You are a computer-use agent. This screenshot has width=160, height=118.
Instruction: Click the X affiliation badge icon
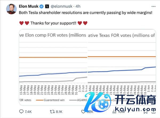coord(47,6)
